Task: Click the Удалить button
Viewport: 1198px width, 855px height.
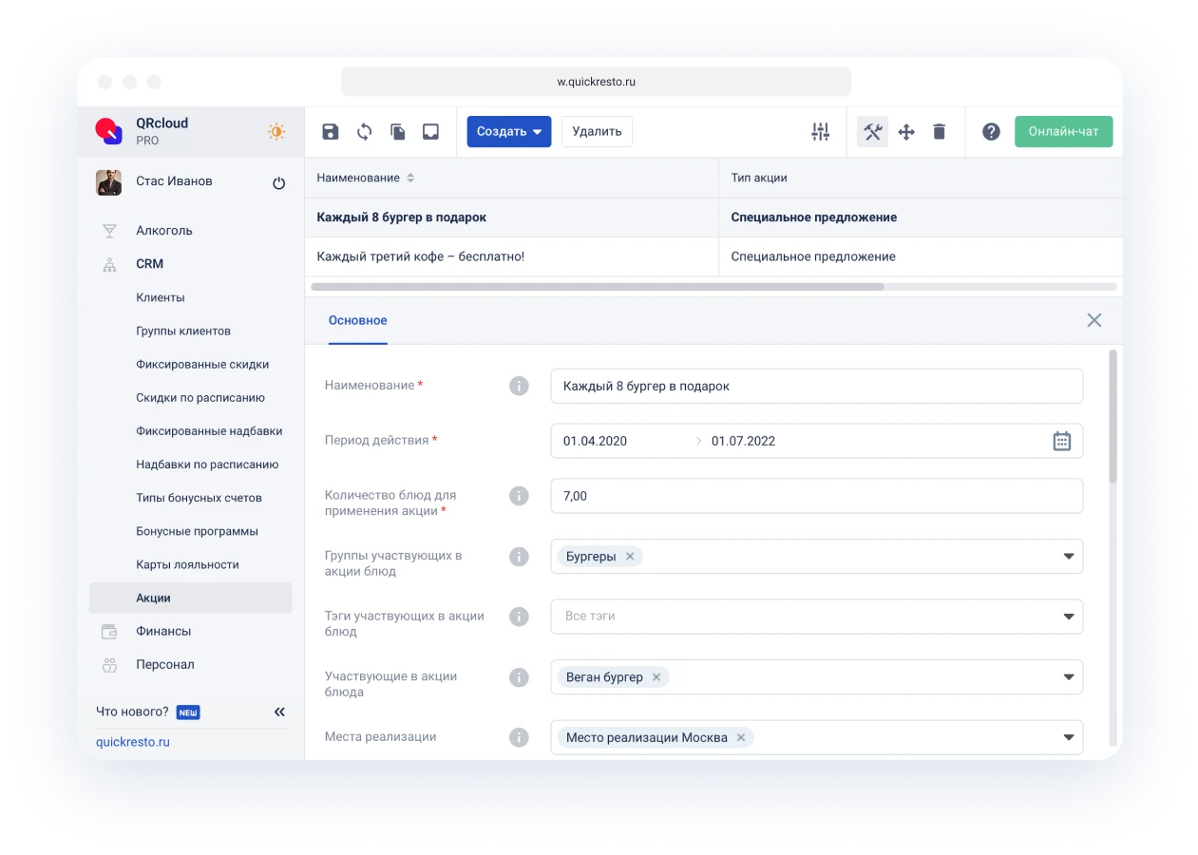Action: [597, 132]
